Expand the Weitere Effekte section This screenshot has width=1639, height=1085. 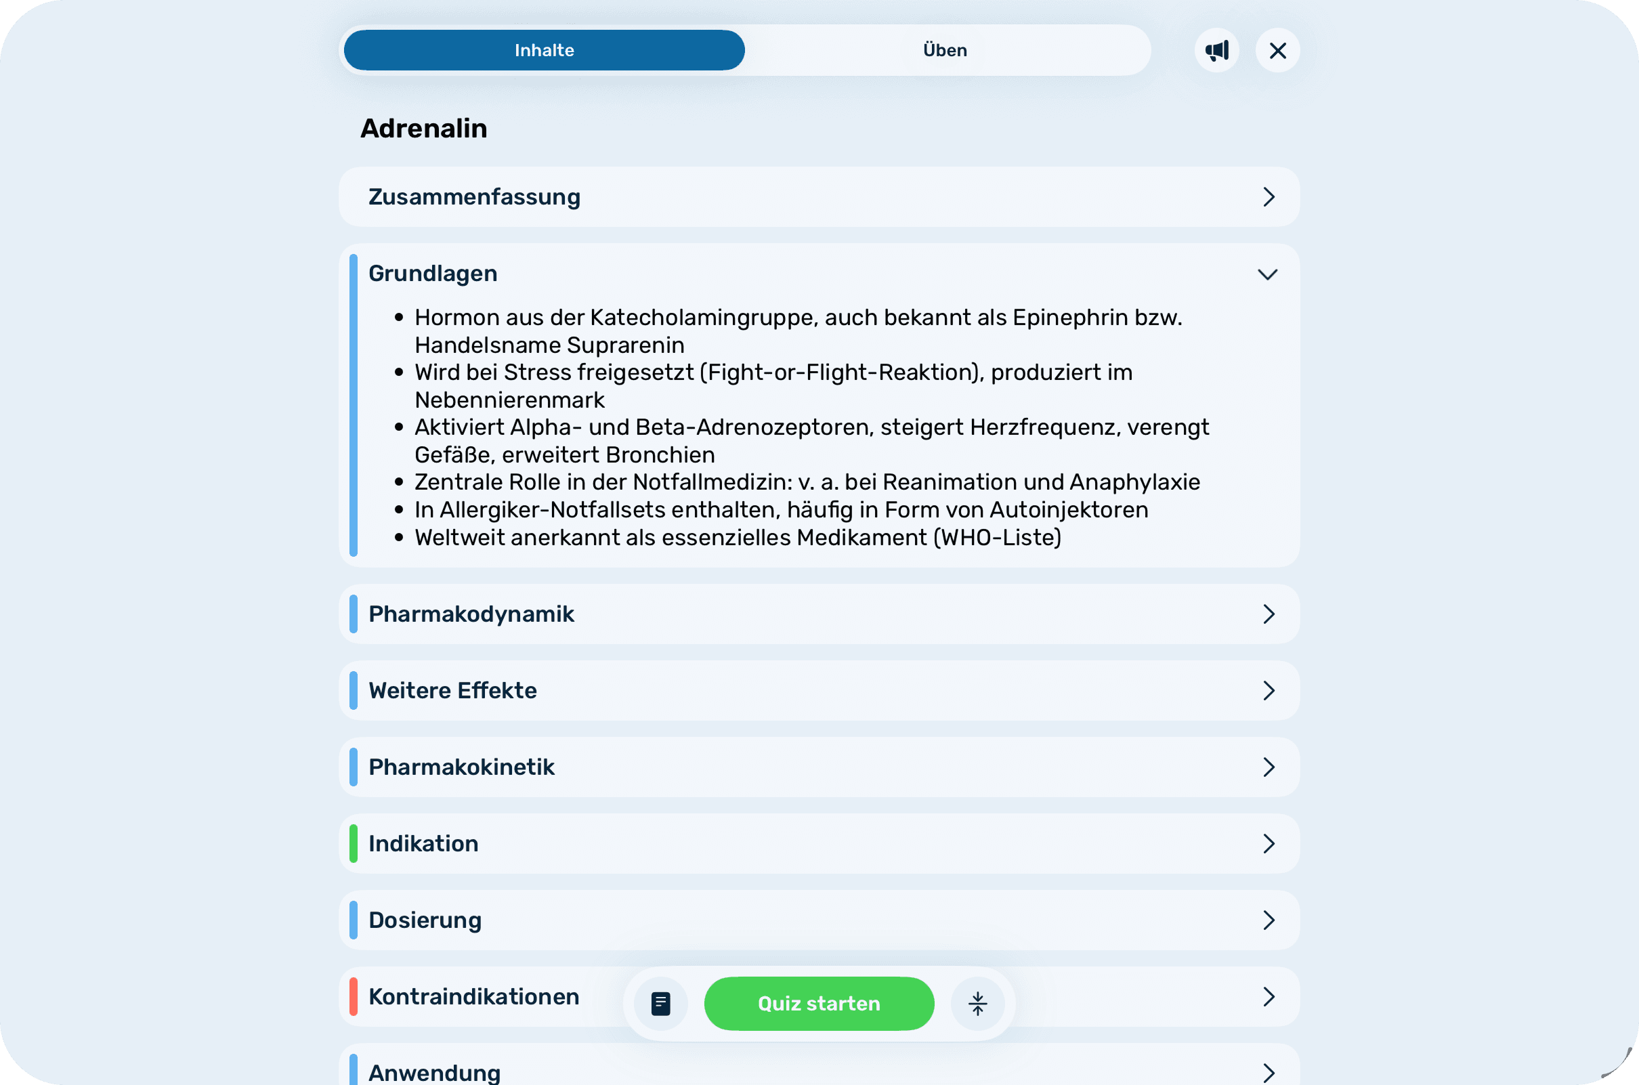(1268, 690)
